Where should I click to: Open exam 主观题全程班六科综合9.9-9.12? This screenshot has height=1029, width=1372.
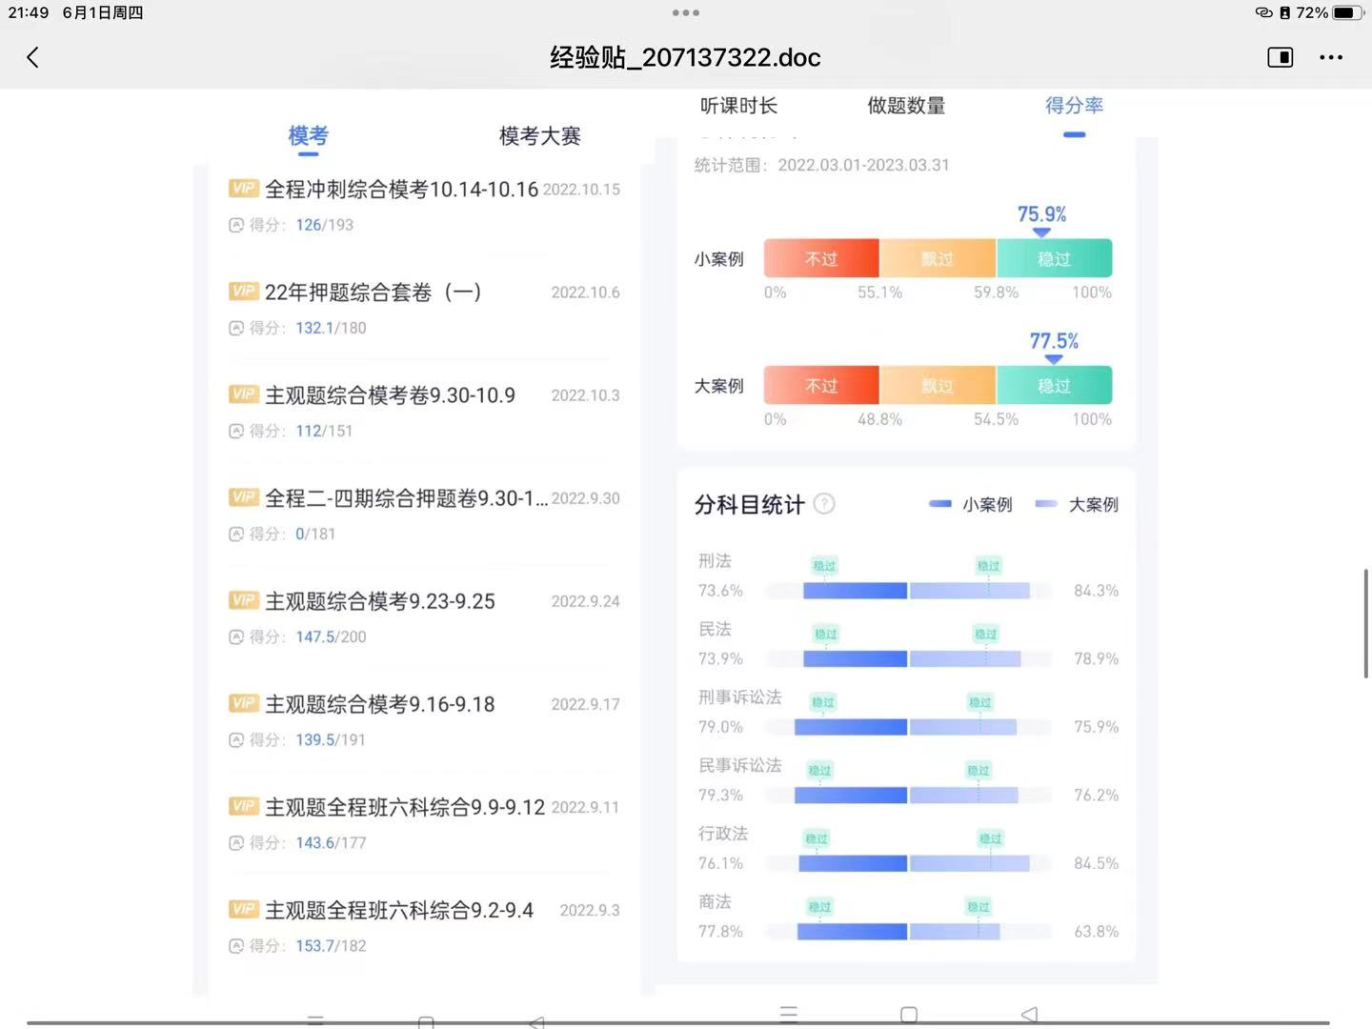tap(405, 806)
